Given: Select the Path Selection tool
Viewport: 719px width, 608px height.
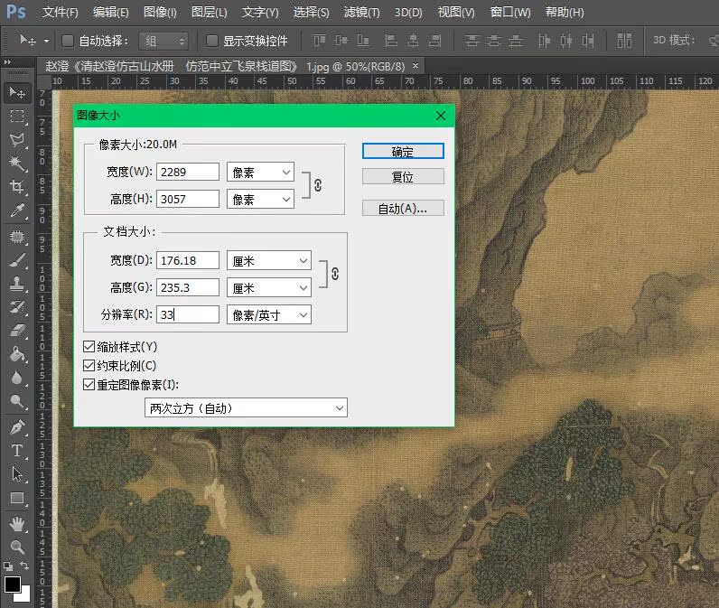Looking at the screenshot, I should pyautogui.click(x=17, y=474).
